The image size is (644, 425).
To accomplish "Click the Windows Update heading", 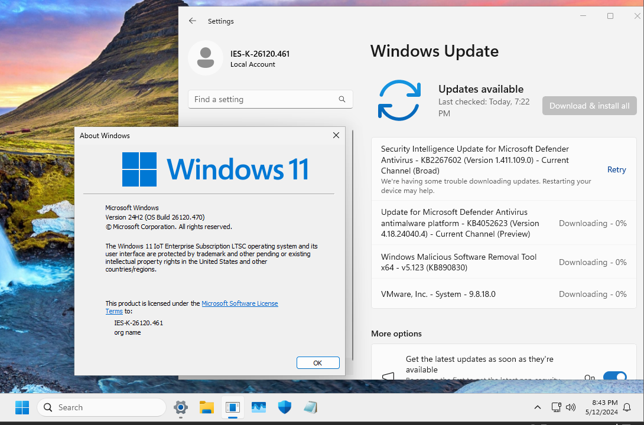I will (x=434, y=51).
